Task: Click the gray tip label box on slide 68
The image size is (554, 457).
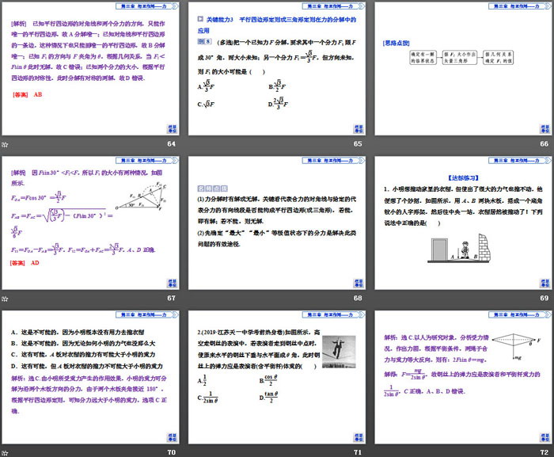Action: (213, 189)
